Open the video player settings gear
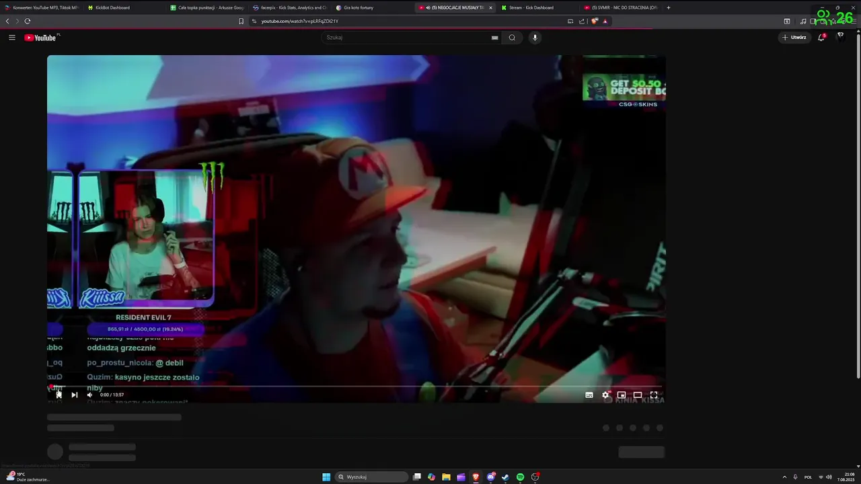The height and width of the screenshot is (484, 861). (605, 395)
